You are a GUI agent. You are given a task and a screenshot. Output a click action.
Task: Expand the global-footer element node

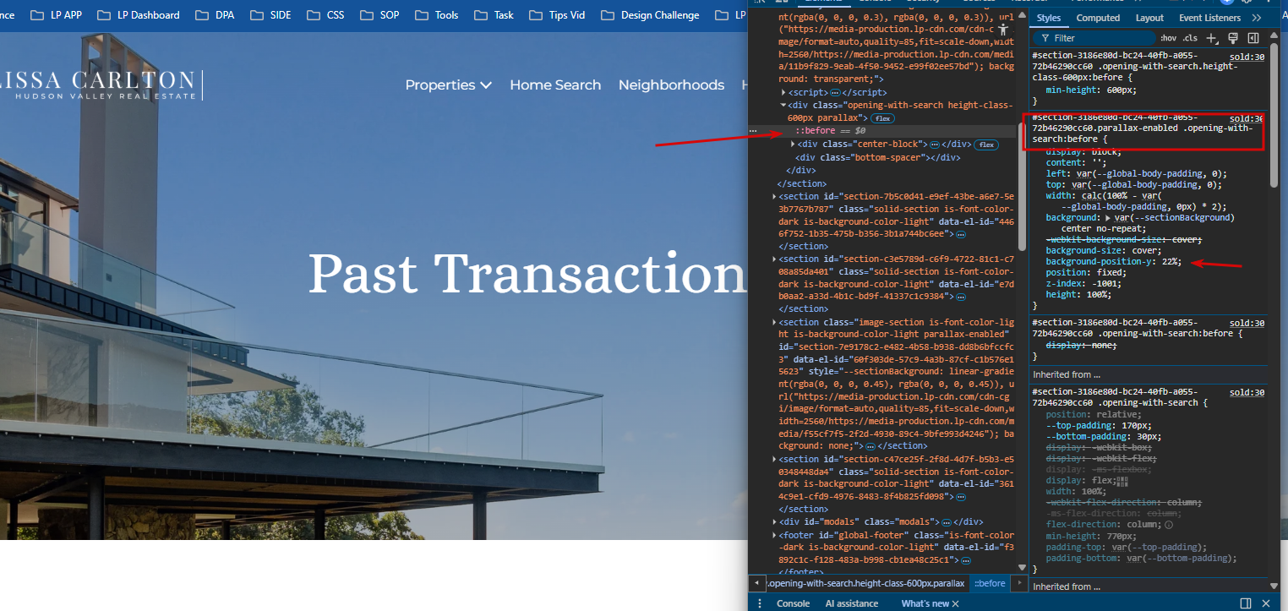(x=775, y=536)
